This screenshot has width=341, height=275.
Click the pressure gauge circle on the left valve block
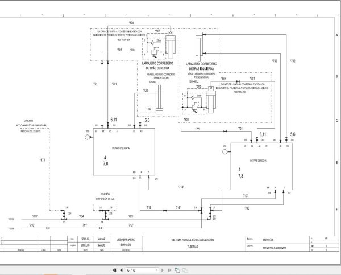click(88, 137)
